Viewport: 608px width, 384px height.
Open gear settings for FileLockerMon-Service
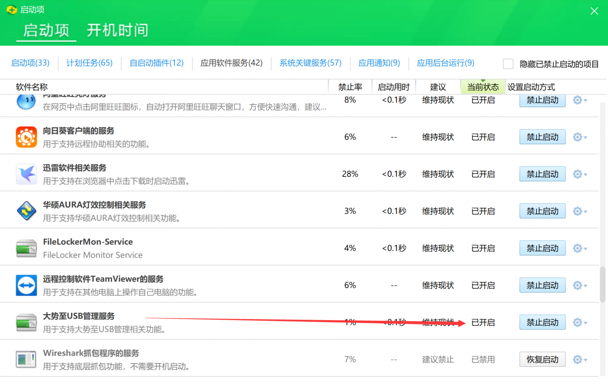pyautogui.click(x=580, y=249)
